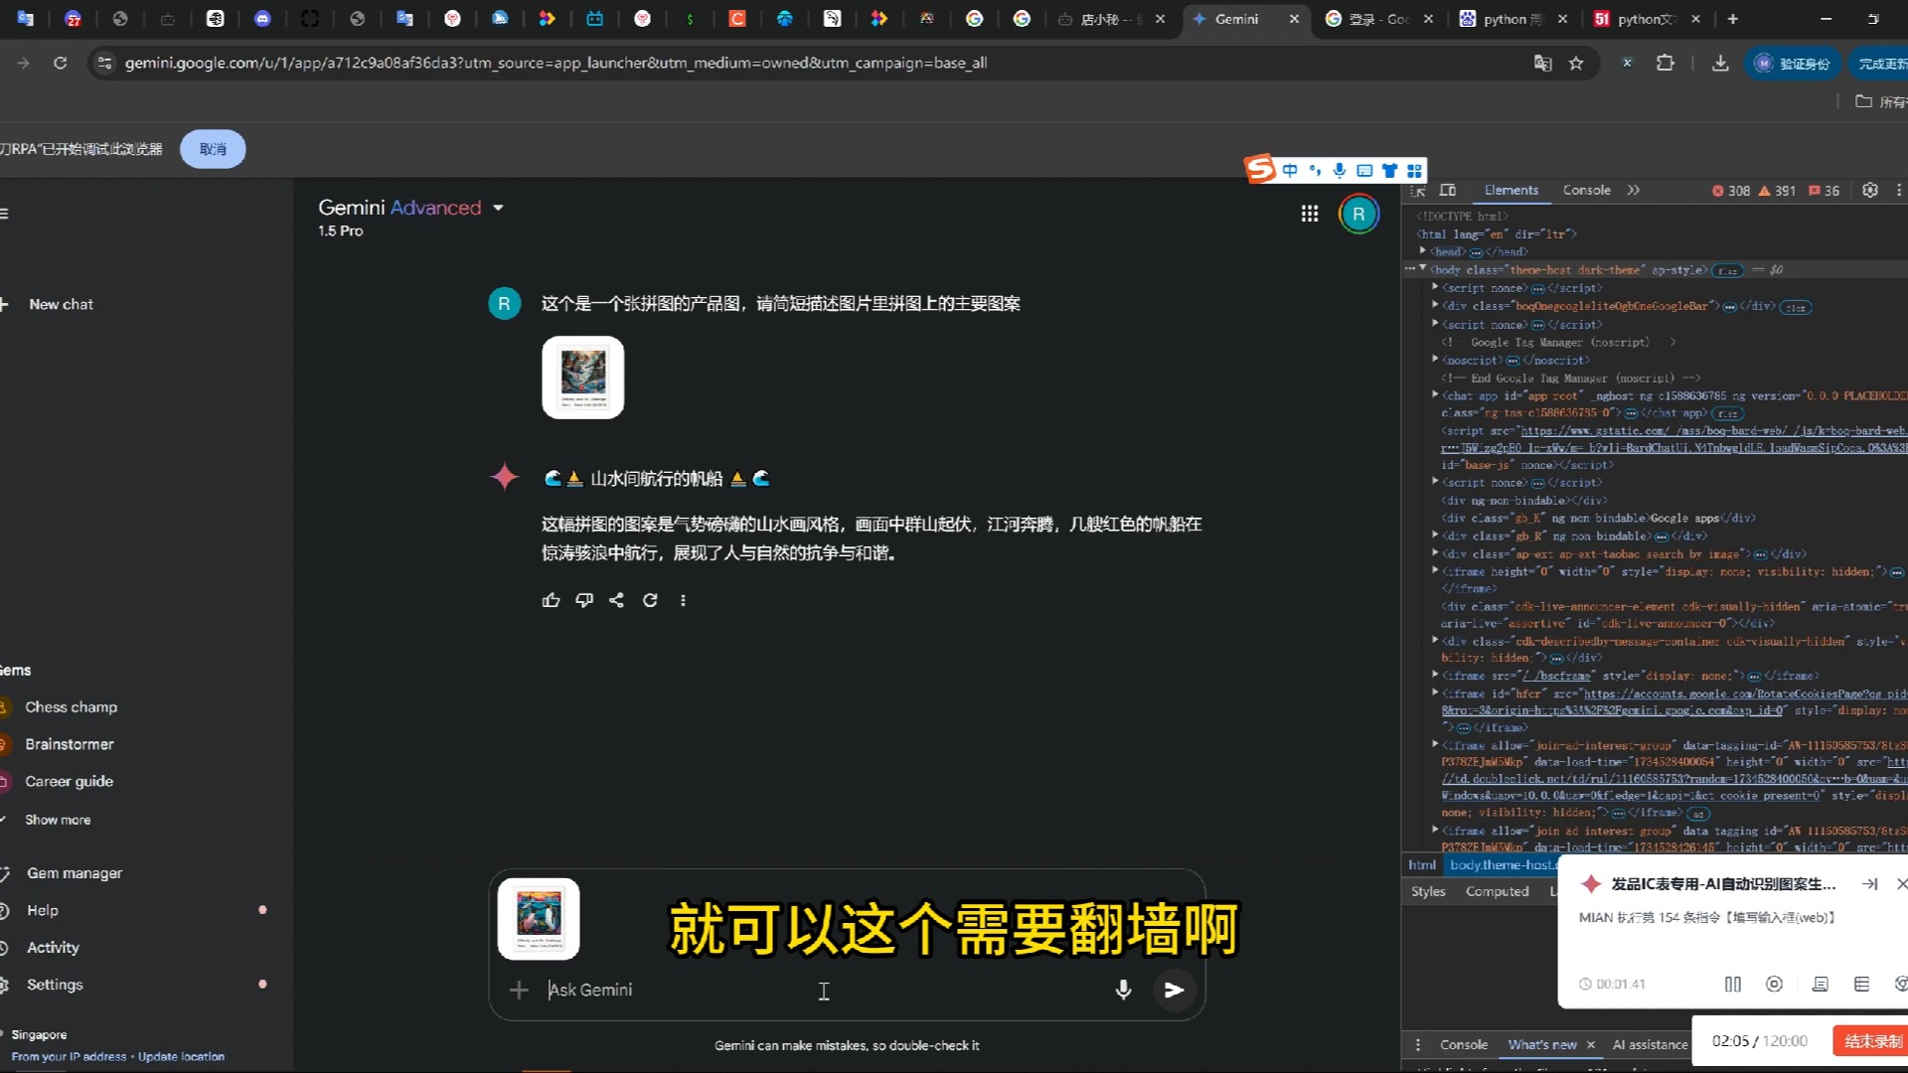Viewport: 1908px width, 1073px height.
Task: Open Activity in sidebar
Action: click(x=53, y=948)
